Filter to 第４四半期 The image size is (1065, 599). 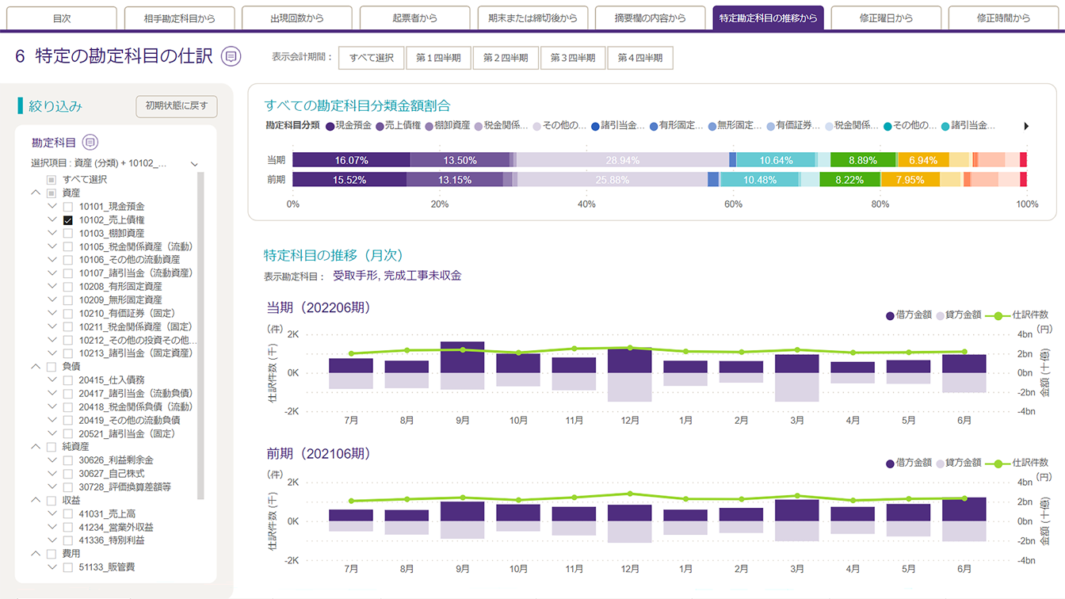coord(640,58)
